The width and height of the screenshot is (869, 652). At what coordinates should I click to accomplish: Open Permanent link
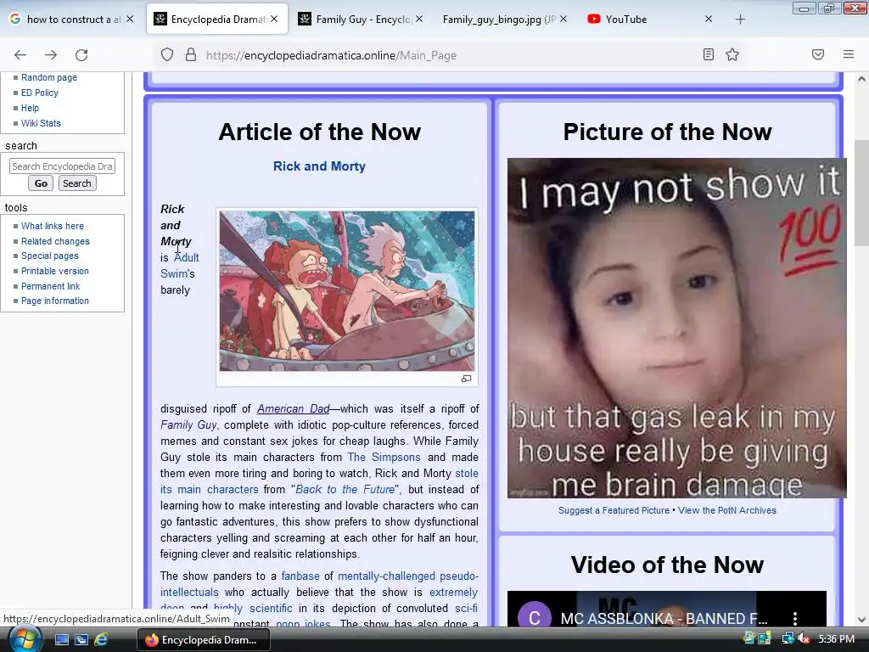(50, 286)
